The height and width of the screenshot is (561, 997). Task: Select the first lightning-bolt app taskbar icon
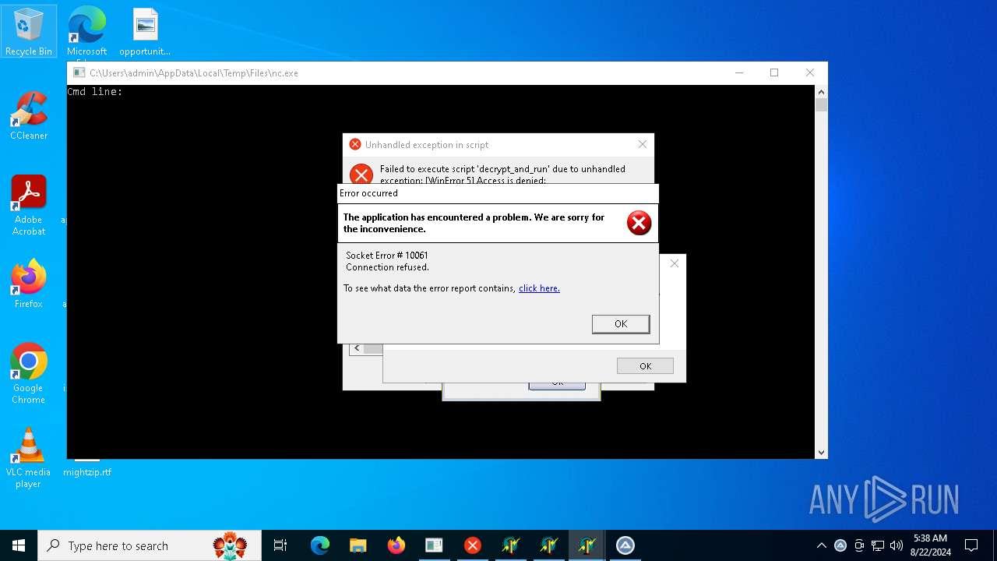point(510,545)
